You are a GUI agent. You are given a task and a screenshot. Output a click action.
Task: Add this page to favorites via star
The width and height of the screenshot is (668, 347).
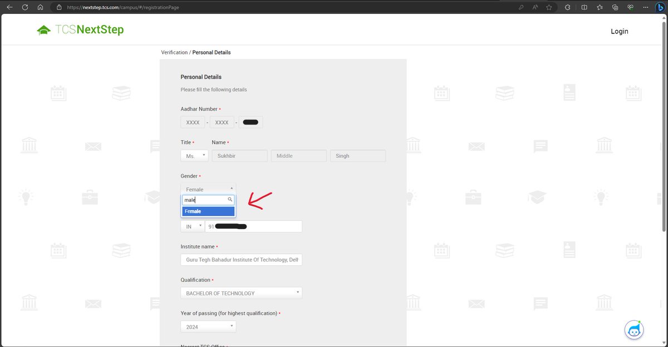pos(549,7)
